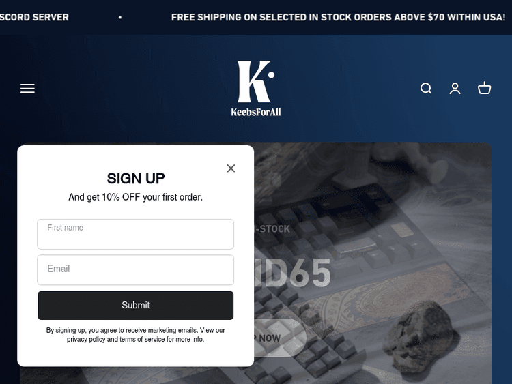Focus the Email input field
The height and width of the screenshot is (384, 512).
tap(136, 270)
